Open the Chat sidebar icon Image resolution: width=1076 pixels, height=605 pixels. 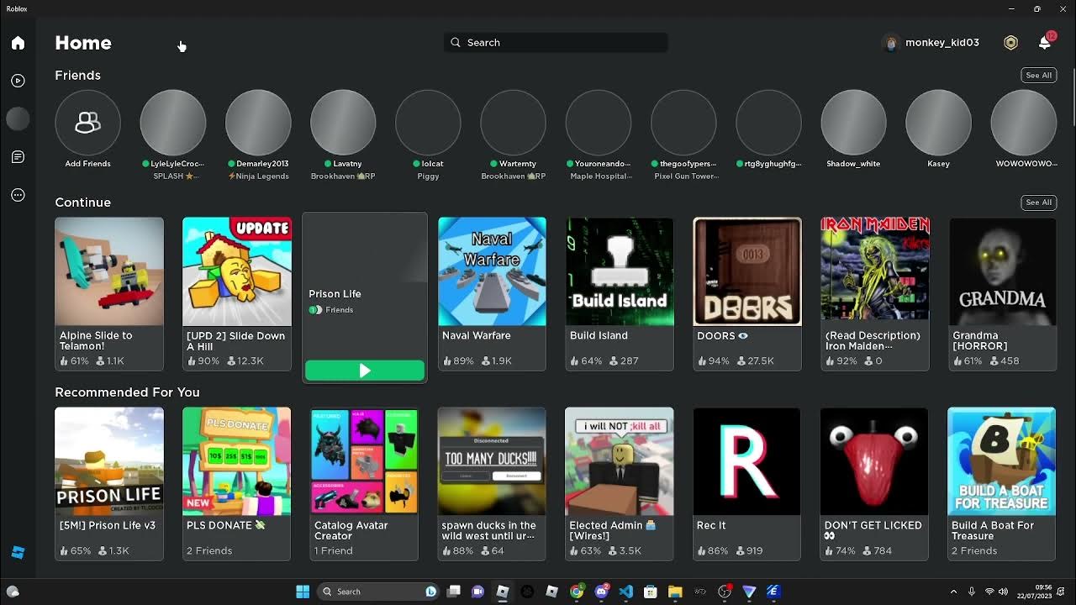point(18,157)
